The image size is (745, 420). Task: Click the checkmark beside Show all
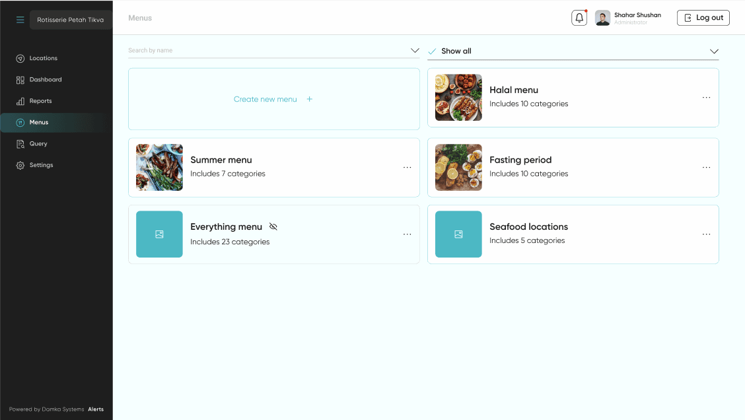tap(432, 52)
